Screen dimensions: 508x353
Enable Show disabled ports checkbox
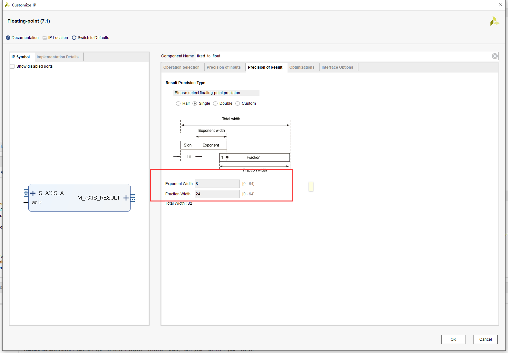(12, 66)
